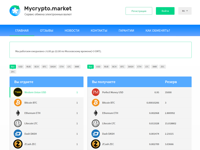The width and height of the screenshot is (200, 150).
Task: Select Litecoin LTC label in Вы отдаете
Action: (x=31, y=123)
